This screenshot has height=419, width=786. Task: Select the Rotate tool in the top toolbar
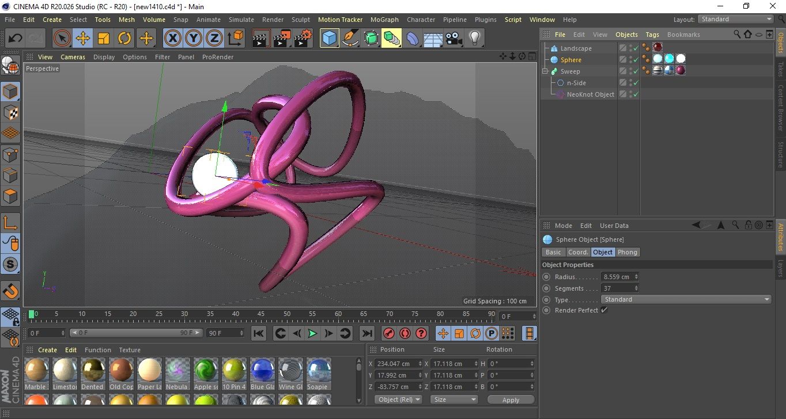click(124, 39)
